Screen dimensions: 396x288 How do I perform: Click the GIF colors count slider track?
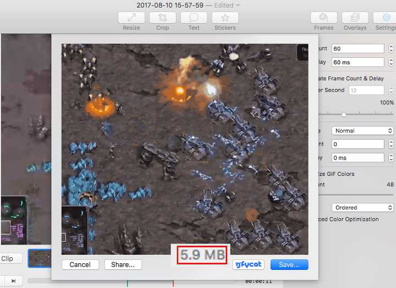(356, 195)
